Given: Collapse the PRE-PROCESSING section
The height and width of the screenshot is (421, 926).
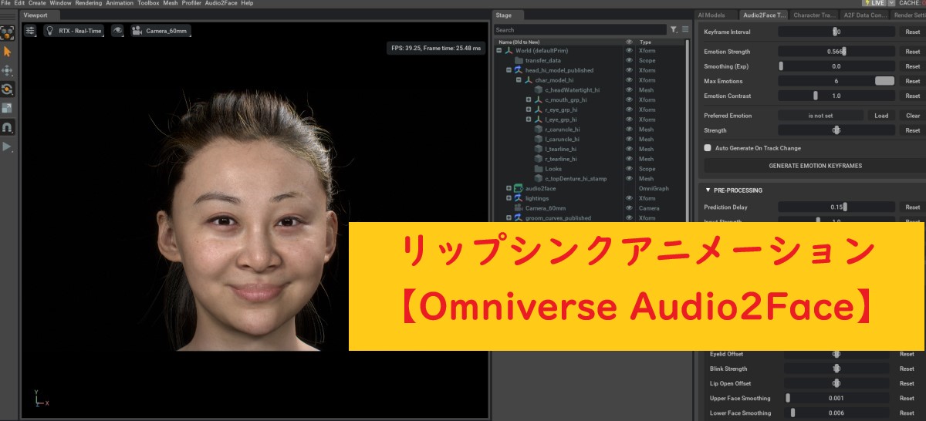Looking at the screenshot, I should pos(708,190).
